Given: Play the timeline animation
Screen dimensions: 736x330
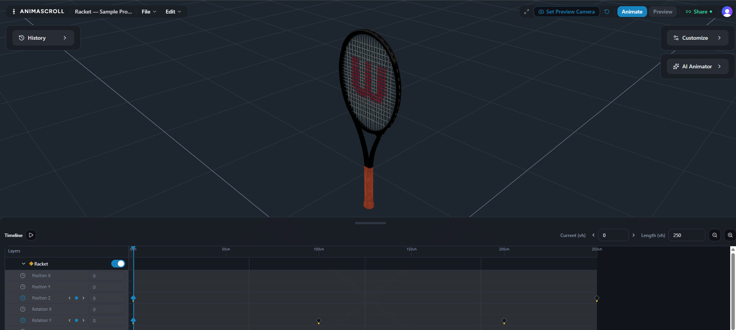Looking at the screenshot, I should 31,235.
